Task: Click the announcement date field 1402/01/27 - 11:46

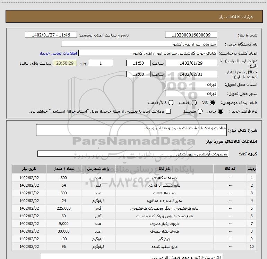Action: point(51,35)
